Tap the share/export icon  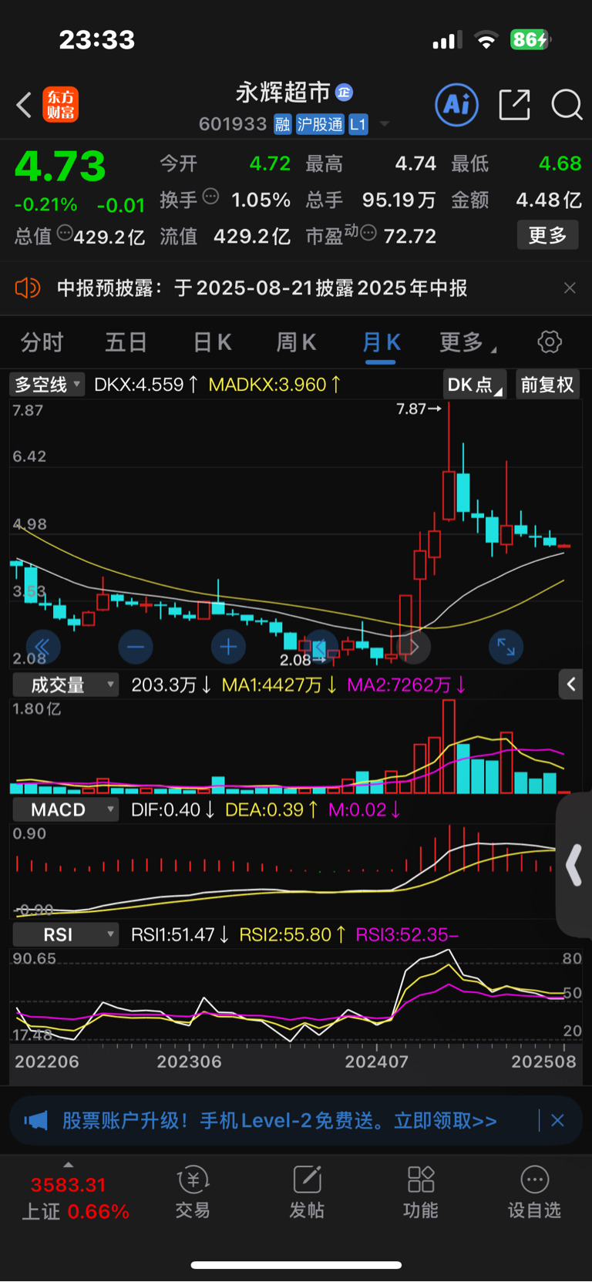point(514,104)
